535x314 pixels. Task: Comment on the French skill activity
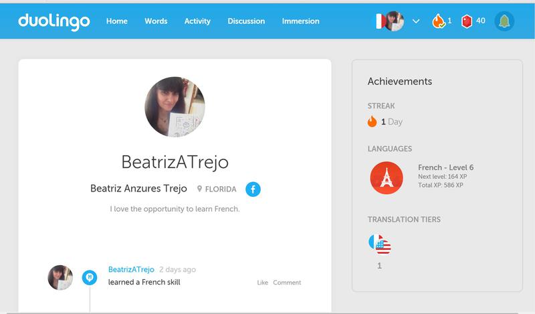coord(287,283)
